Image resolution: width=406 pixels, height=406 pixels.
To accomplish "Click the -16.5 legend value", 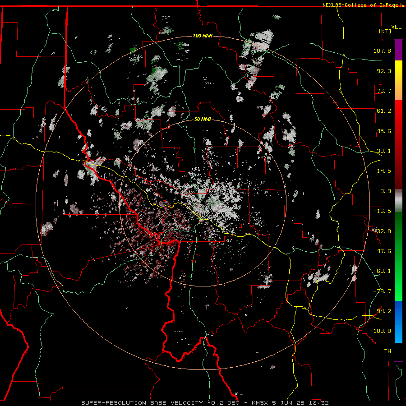I will click(x=382, y=211).
